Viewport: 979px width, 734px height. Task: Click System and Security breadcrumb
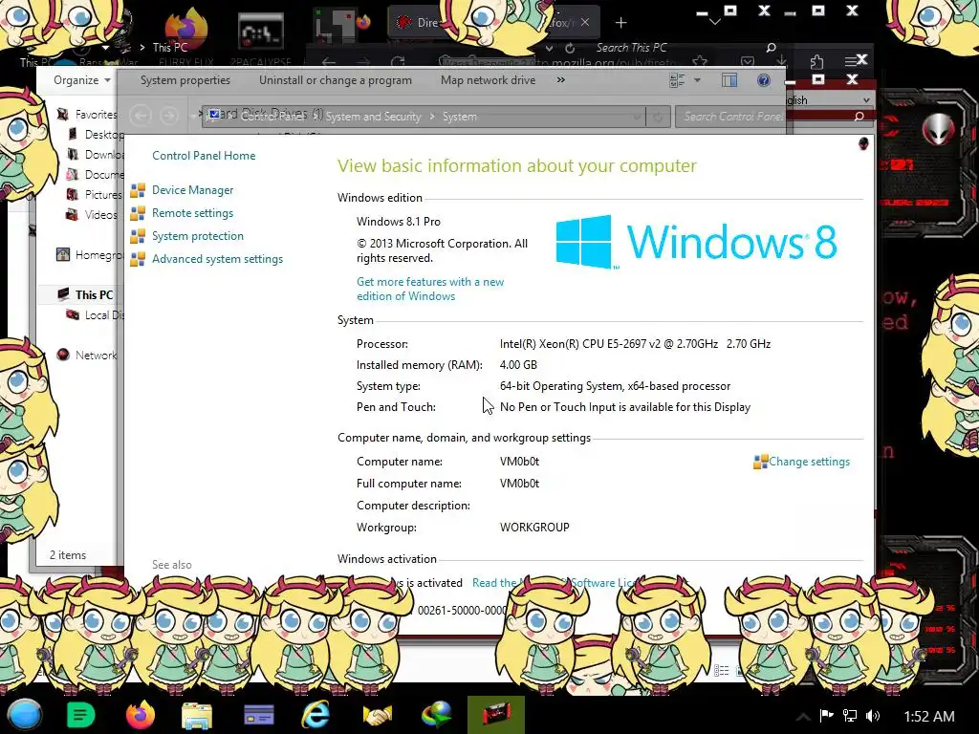373,117
